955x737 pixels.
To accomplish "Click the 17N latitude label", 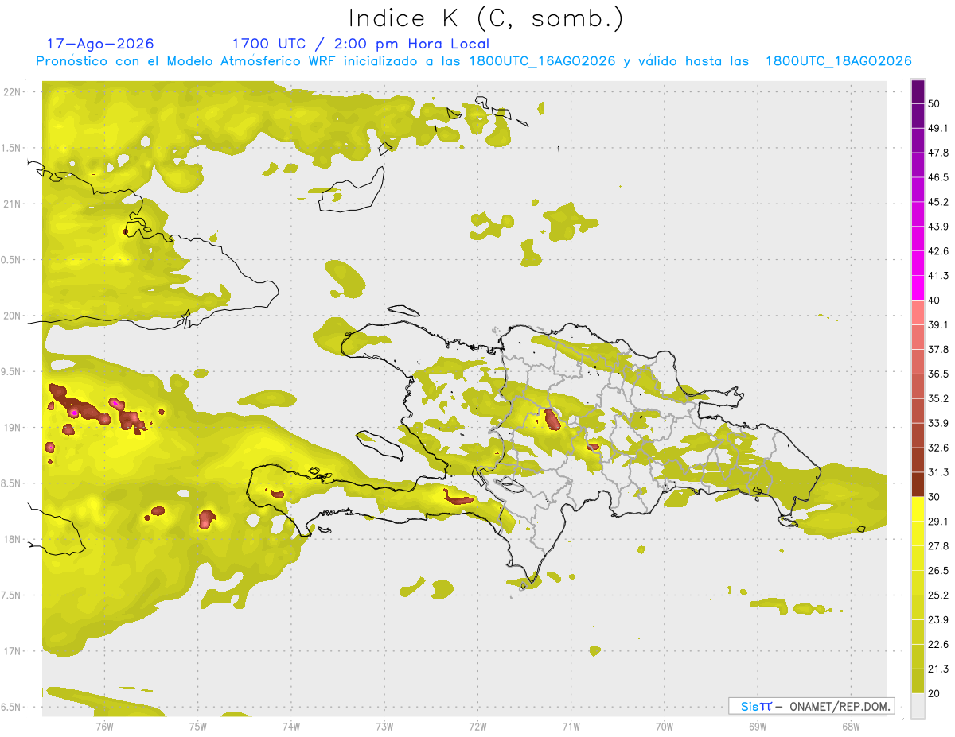I will point(12,652).
